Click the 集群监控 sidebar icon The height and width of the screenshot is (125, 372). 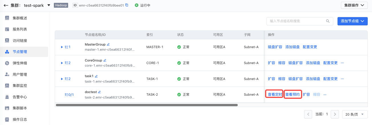(x=7, y=85)
